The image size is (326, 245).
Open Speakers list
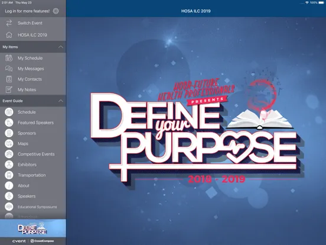pos(33,196)
